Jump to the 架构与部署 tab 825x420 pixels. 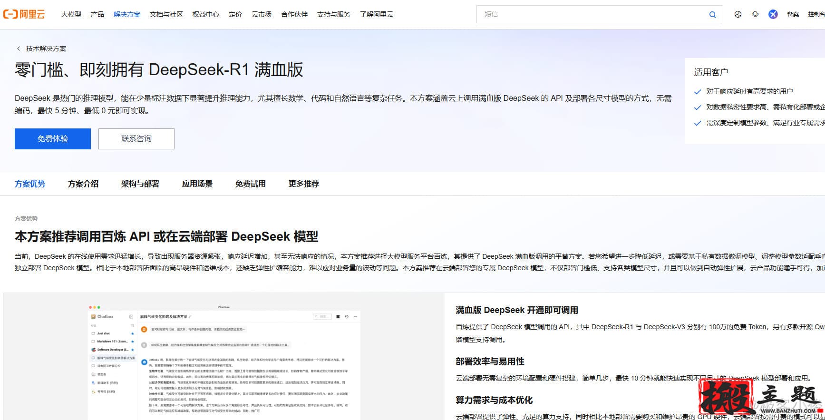140,184
